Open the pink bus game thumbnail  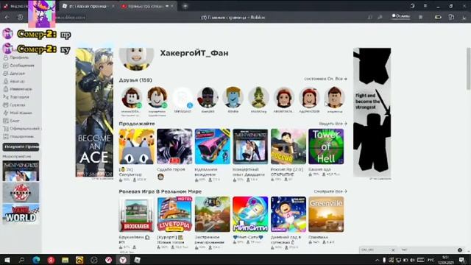[213, 146]
